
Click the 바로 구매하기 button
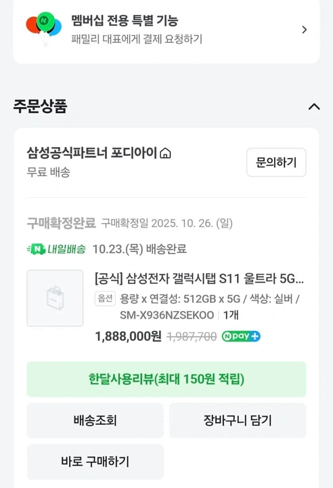tap(95, 462)
